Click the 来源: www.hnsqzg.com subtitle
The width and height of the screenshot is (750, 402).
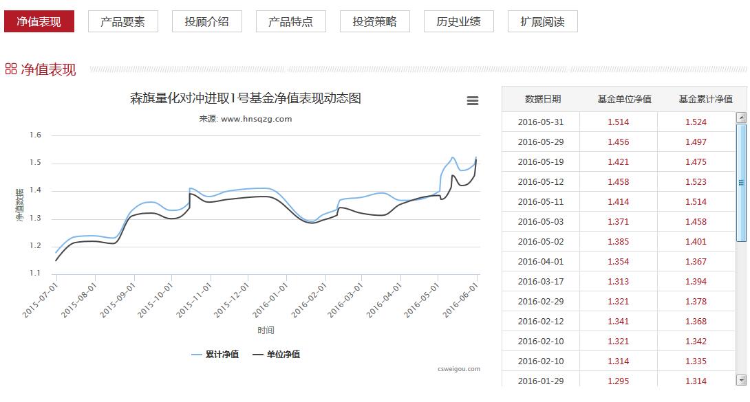(x=246, y=119)
